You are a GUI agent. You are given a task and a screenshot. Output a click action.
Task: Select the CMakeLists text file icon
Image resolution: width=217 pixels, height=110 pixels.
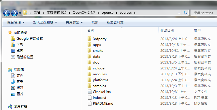click(90, 92)
